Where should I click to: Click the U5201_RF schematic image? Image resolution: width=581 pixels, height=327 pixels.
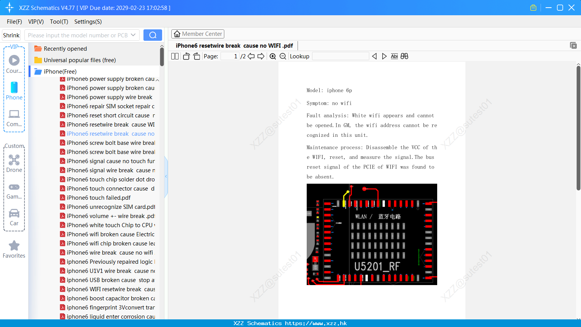[x=372, y=234]
